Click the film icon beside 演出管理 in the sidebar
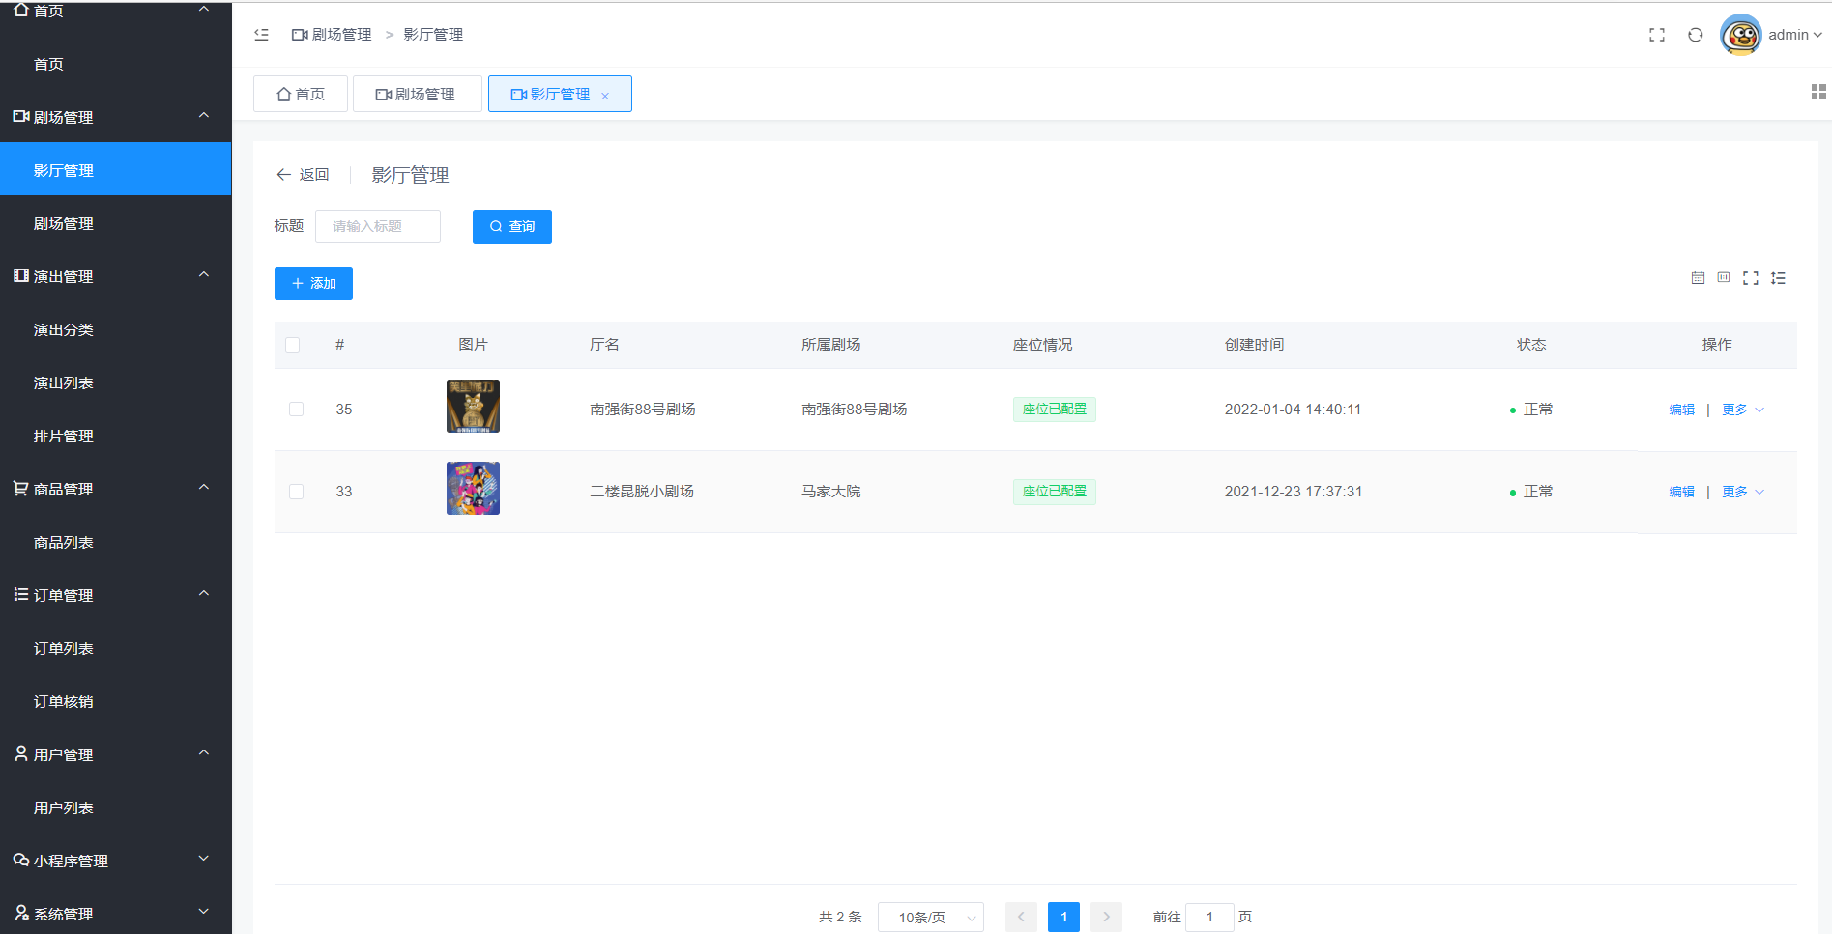 tap(21, 275)
